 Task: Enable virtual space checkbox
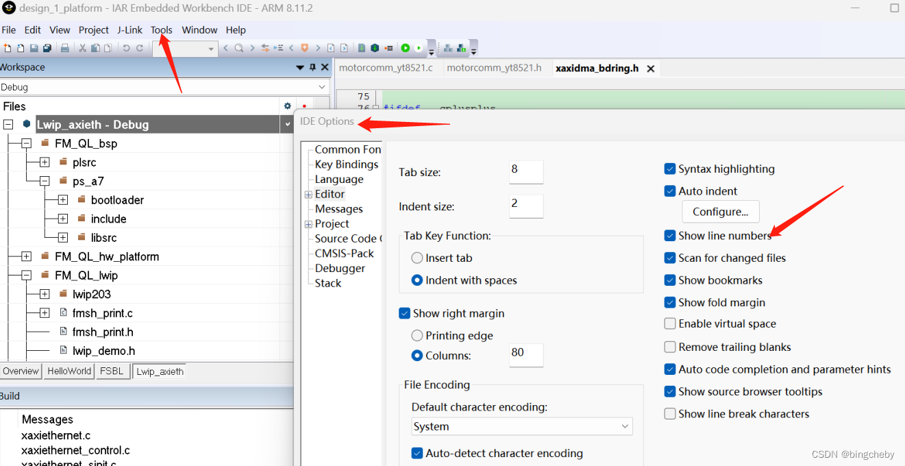pyautogui.click(x=670, y=323)
